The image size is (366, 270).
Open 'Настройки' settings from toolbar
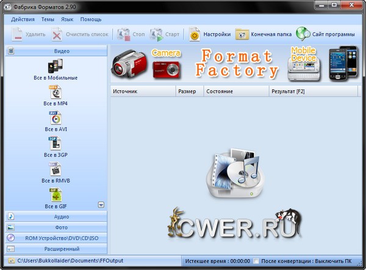210,34
